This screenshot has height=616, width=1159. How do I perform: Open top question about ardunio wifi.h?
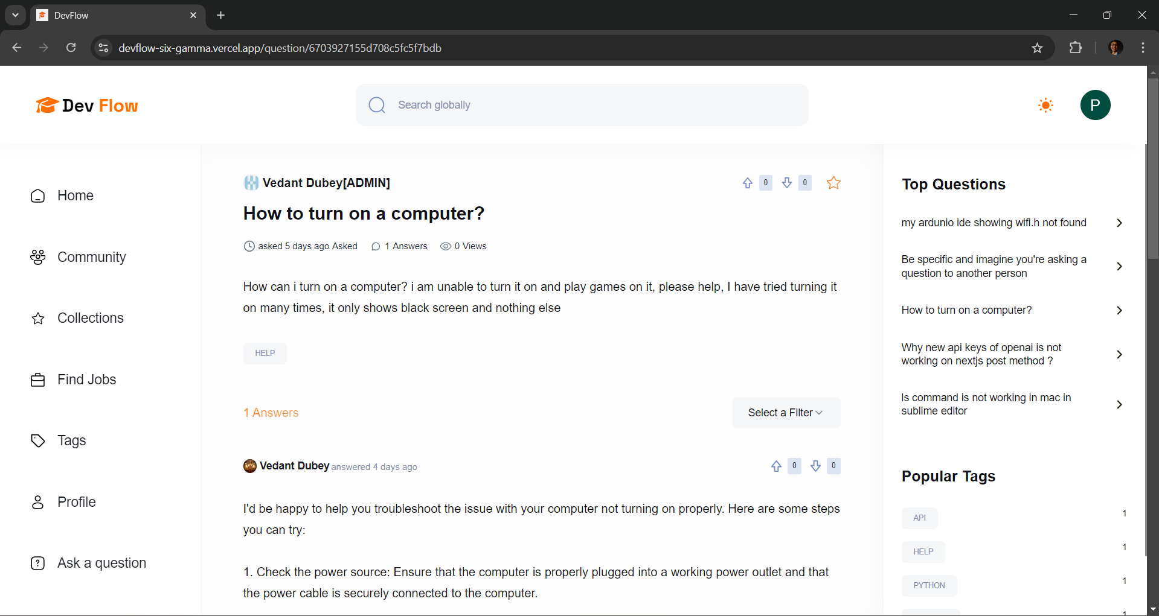pos(994,223)
